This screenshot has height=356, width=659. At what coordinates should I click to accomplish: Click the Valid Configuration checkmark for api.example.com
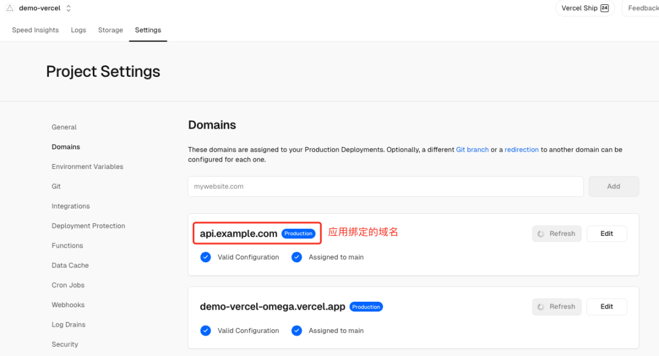[x=206, y=257]
